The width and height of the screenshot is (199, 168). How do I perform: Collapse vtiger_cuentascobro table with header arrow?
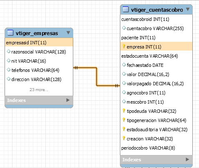188,9
